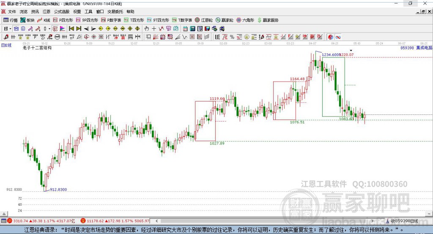Screen dimensions: 433x234
Task: Select the spiral drawing tool icon
Action: coord(43,37)
